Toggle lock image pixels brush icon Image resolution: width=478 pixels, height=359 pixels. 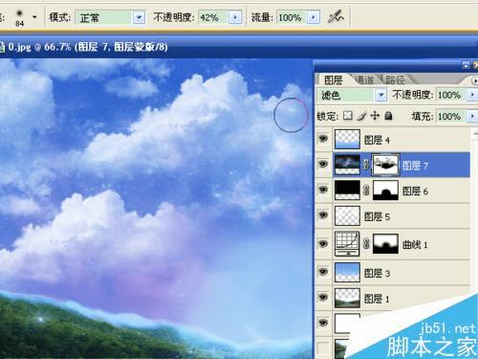(361, 116)
